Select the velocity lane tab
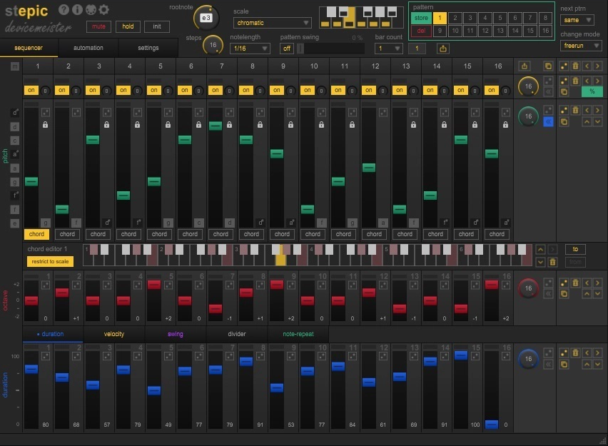The image size is (608, 446). pos(114,334)
